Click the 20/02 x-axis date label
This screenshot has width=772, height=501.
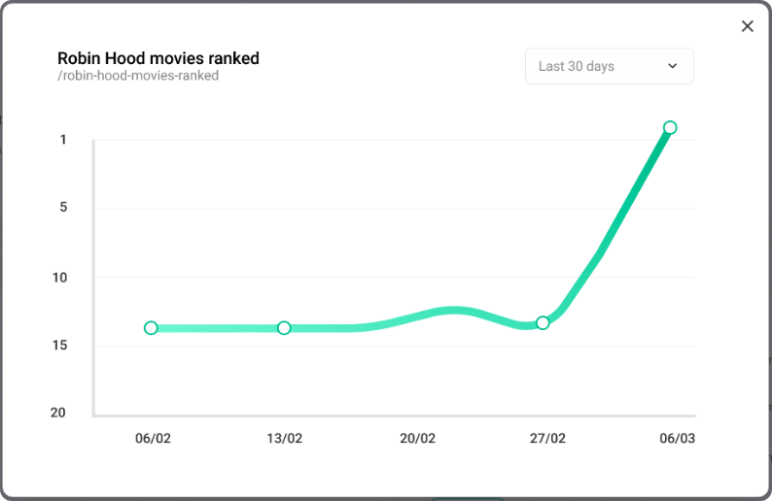417,439
